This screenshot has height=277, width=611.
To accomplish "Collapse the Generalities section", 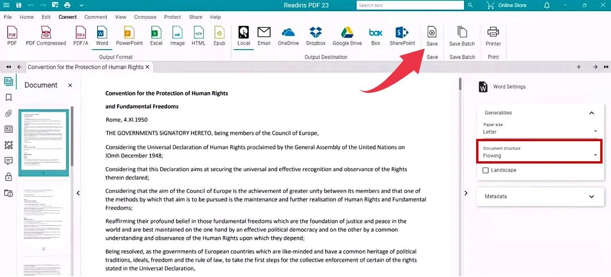I will click(591, 113).
